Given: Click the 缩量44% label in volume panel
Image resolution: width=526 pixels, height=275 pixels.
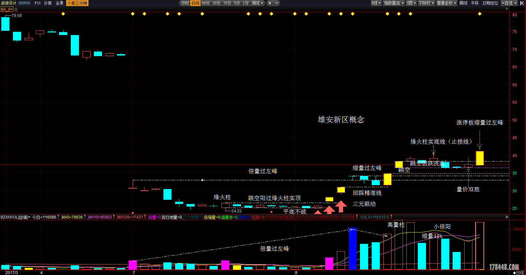Looking at the screenshot, I should coord(432,236).
